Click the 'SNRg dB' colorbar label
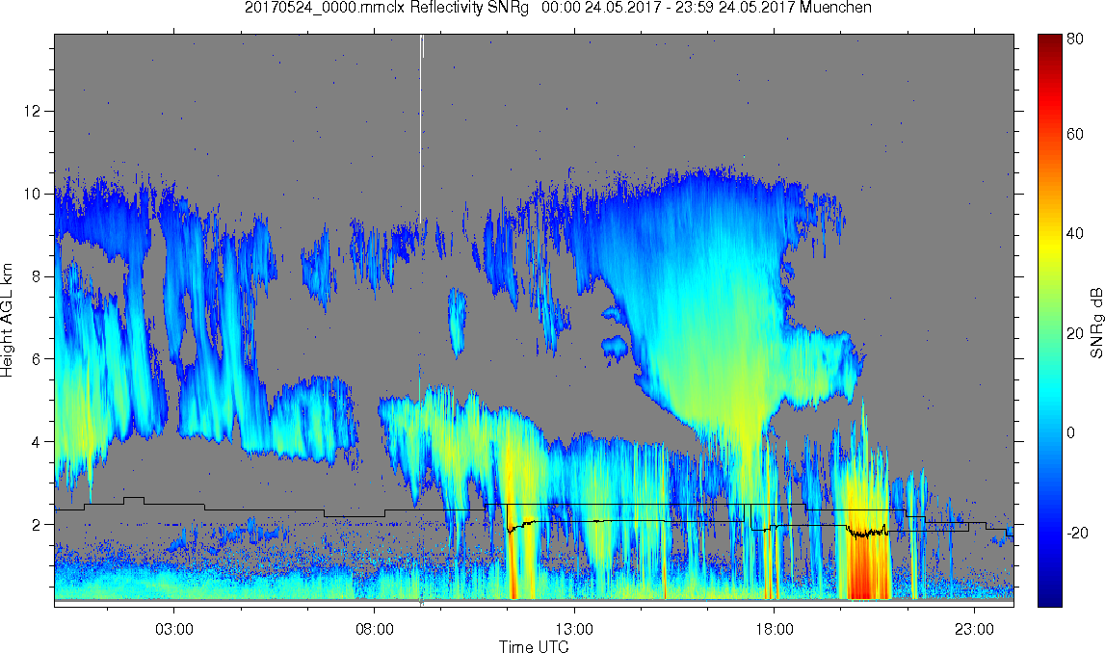This screenshot has height=653, width=1105. (x=1095, y=322)
